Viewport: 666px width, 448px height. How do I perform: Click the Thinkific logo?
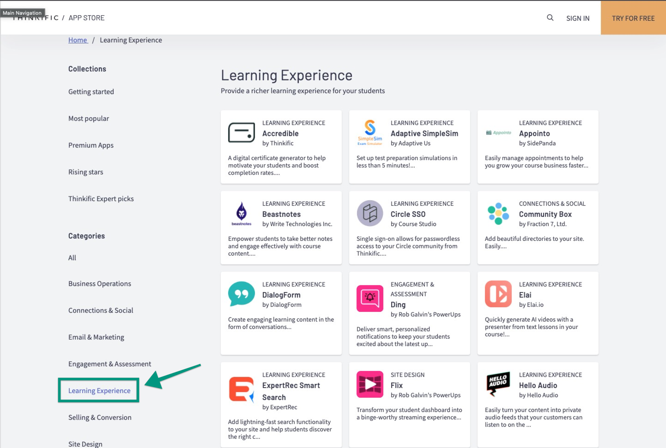35,18
